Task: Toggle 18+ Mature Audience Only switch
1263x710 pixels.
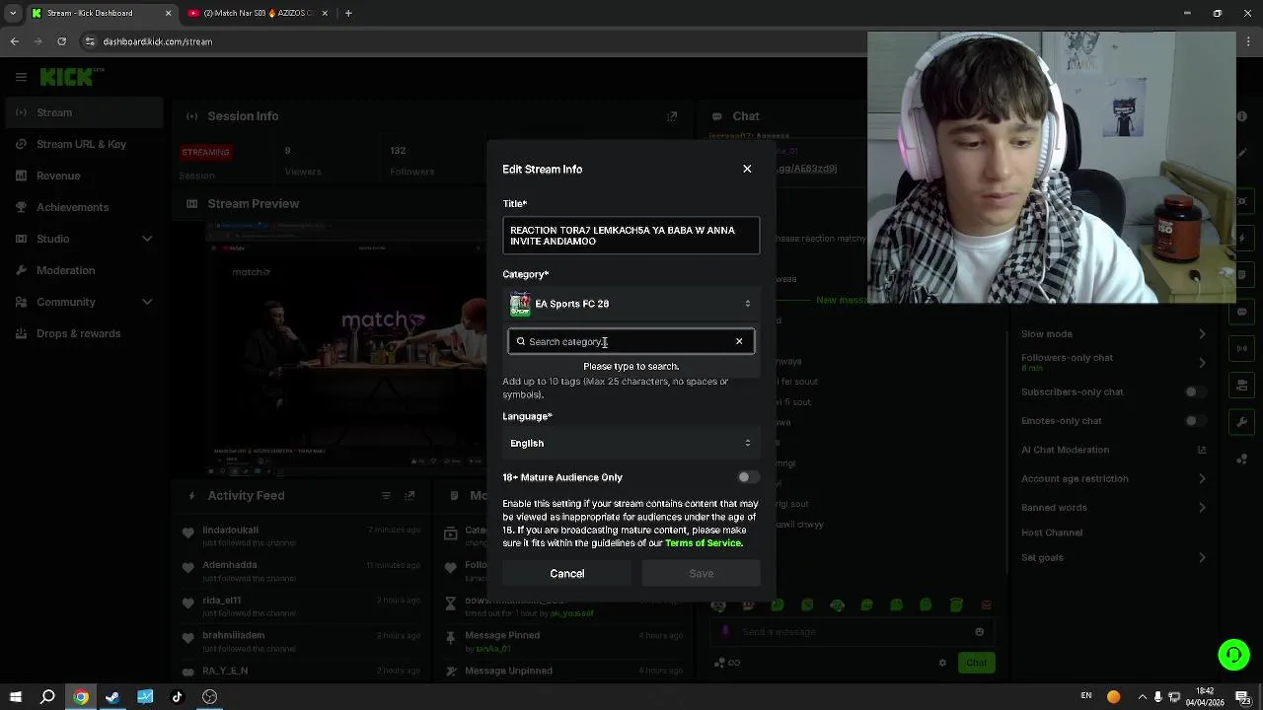Action: 748,477
